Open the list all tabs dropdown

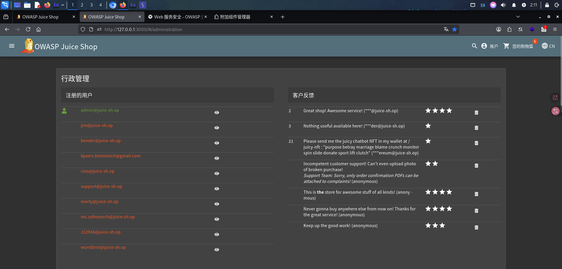click(518, 17)
